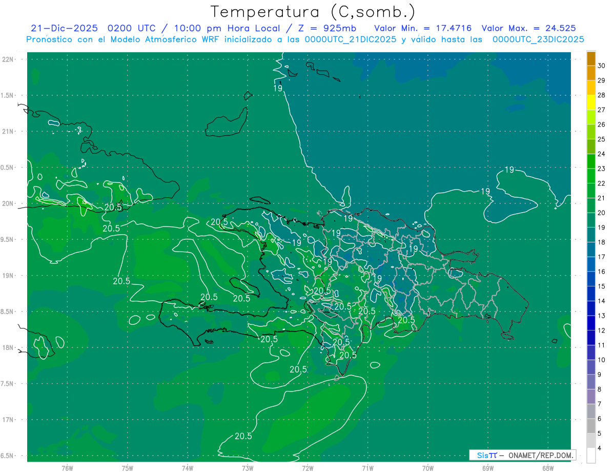Pick the green swatch between 22 and 23
This screenshot has width=615, height=475.
[x=591, y=176]
